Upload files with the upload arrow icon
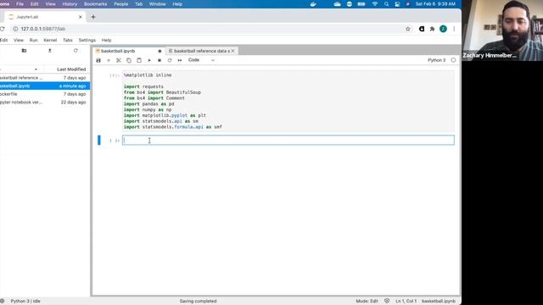Screen dimensions: 543x305 (49, 51)
